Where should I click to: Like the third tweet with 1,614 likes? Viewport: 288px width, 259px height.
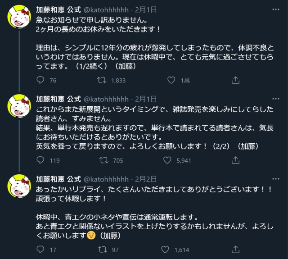pyautogui.click(x=171, y=249)
